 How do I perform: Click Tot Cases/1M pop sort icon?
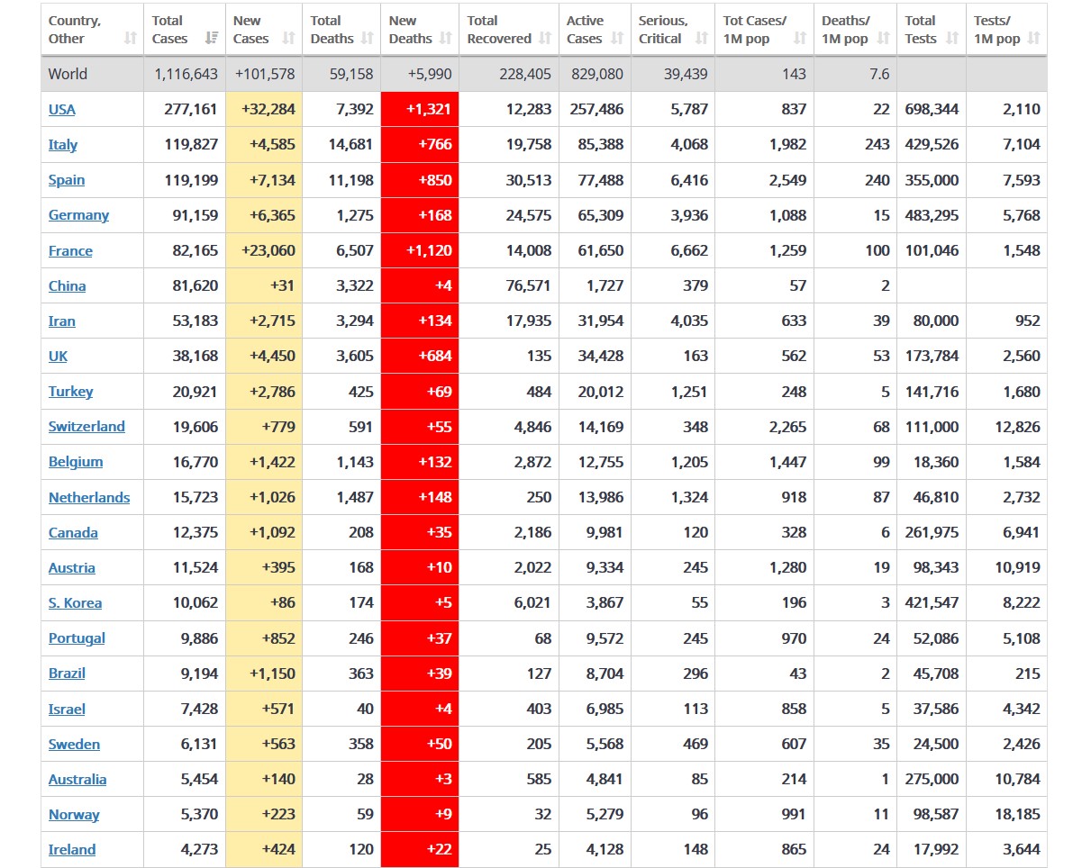click(800, 39)
